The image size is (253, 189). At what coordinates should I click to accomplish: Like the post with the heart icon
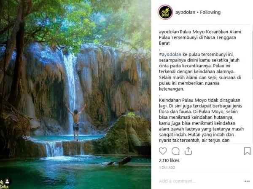(x=163, y=151)
